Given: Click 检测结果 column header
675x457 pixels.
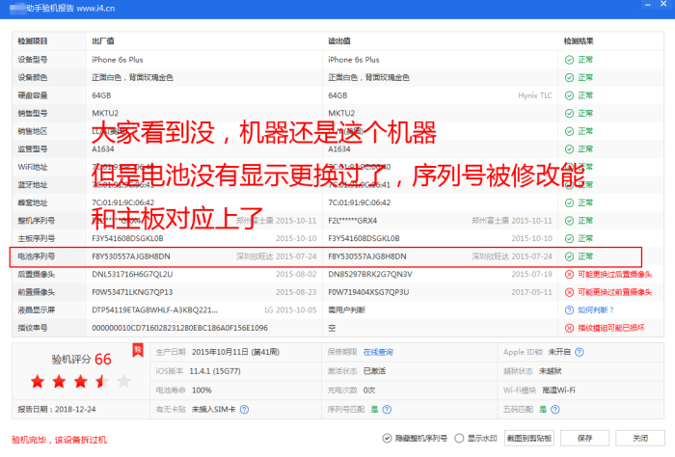Looking at the screenshot, I should point(579,41).
